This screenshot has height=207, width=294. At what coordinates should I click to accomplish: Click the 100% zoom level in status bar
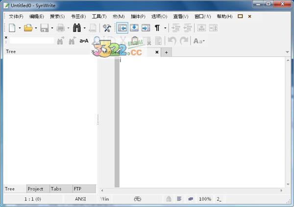(205, 199)
